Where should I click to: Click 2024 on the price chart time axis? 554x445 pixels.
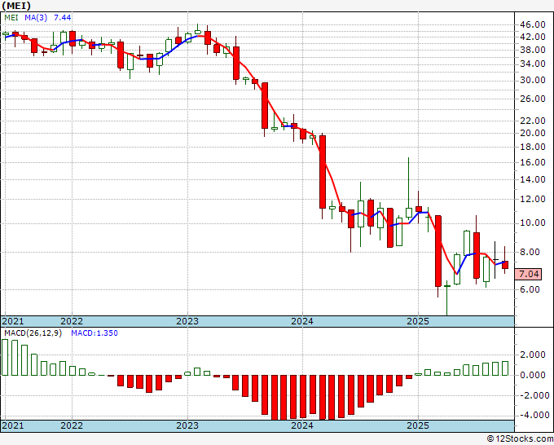point(302,321)
